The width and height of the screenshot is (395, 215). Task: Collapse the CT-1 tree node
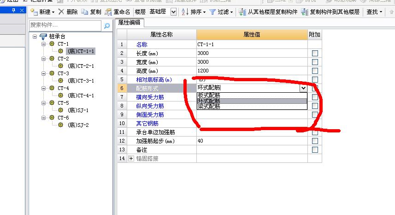44,44
